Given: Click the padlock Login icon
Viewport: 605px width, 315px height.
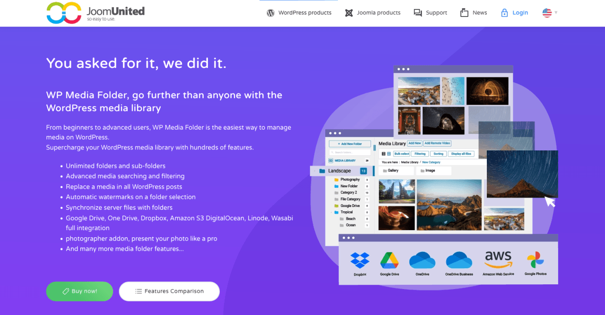Looking at the screenshot, I should pyautogui.click(x=504, y=13).
